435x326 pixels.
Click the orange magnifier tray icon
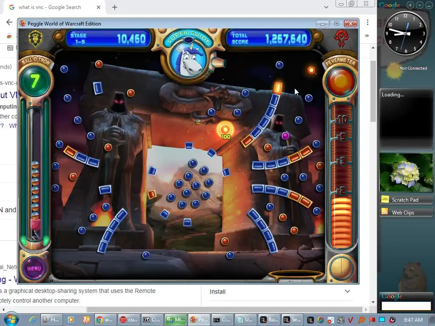(362, 320)
